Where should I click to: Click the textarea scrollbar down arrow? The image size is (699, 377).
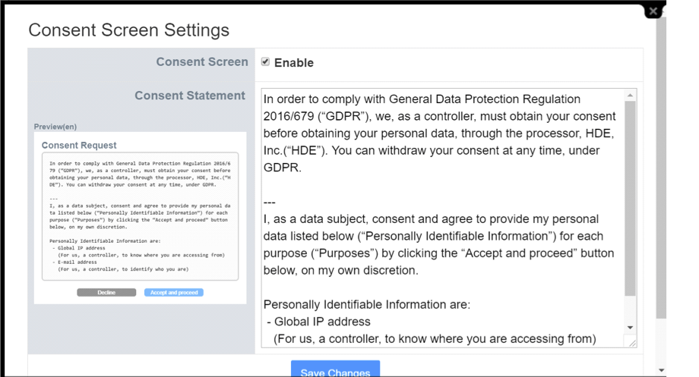630,328
